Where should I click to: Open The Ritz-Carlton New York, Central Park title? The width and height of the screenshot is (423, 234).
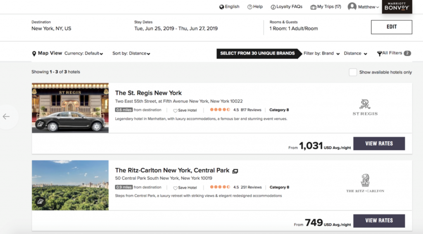pyautogui.click(x=172, y=170)
